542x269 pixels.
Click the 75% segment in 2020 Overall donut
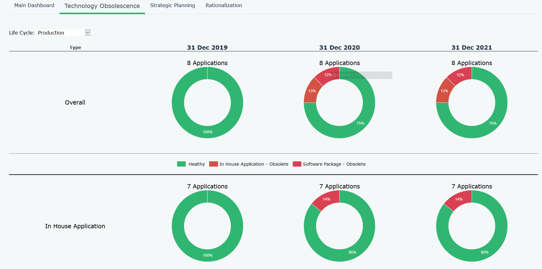click(360, 123)
